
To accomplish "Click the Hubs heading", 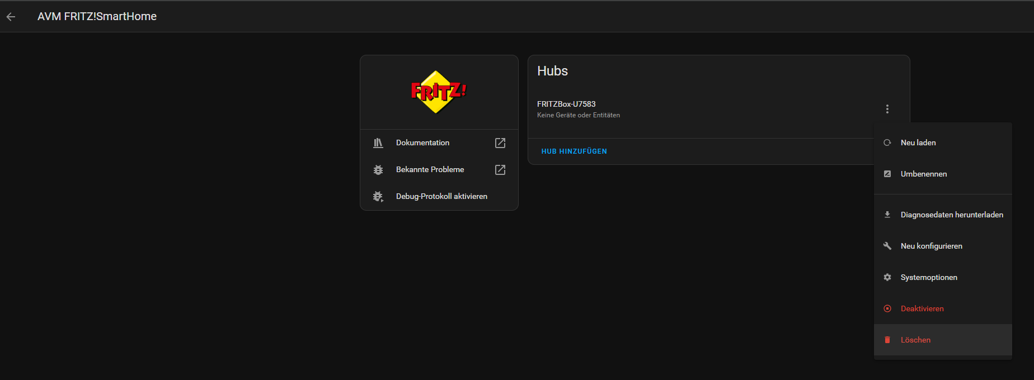I will tap(552, 71).
